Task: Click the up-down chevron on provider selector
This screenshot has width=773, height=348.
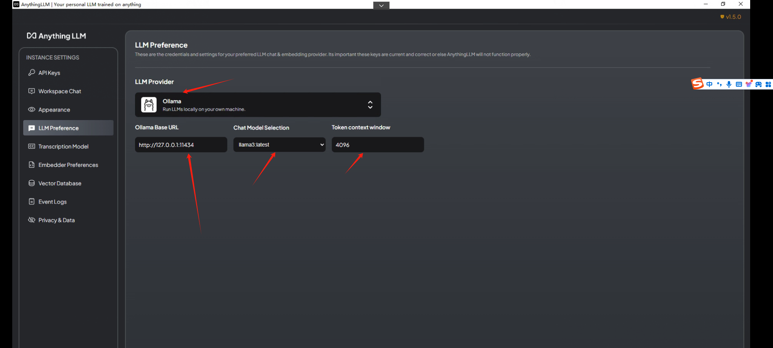Action: (370, 105)
